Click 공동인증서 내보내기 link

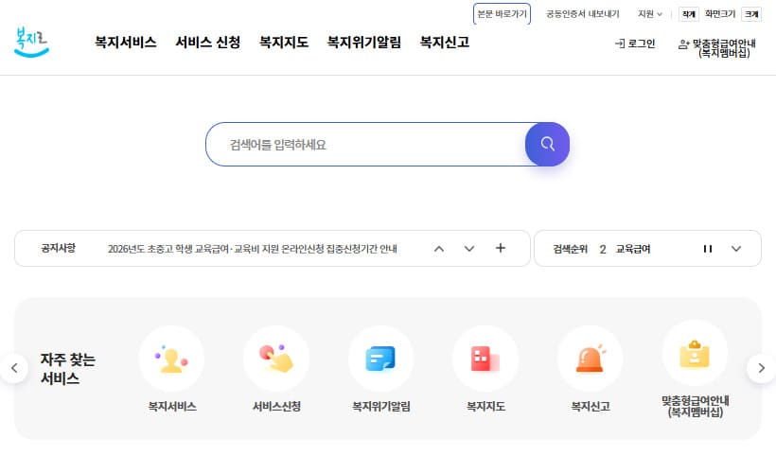(x=582, y=14)
